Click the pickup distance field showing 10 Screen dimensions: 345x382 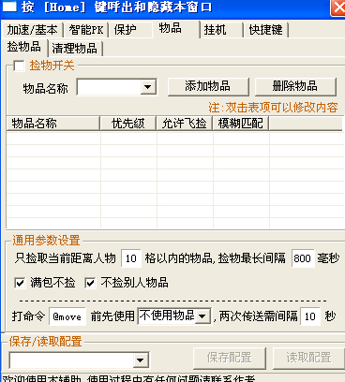click(x=131, y=258)
